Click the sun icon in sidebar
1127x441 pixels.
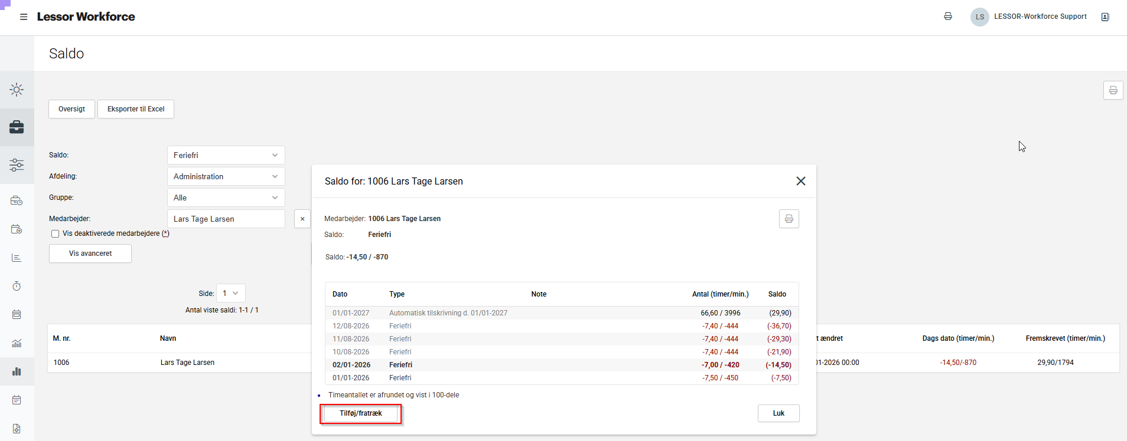pyautogui.click(x=17, y=90)
